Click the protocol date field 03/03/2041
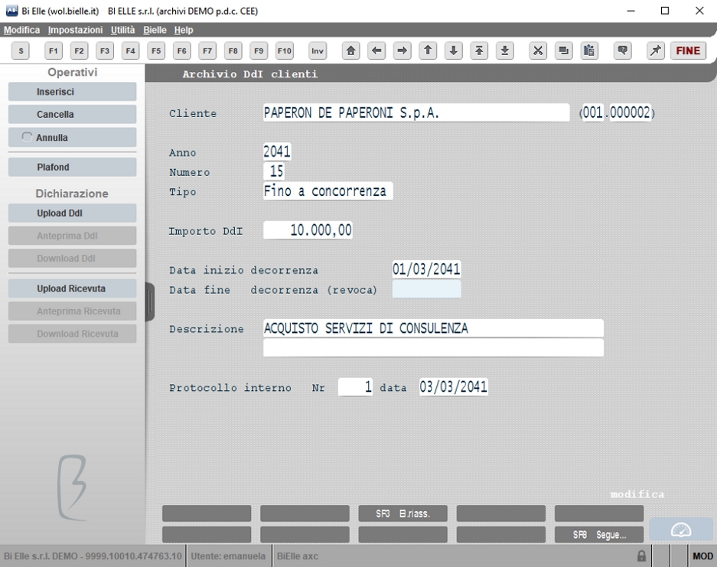 [453, 387]
